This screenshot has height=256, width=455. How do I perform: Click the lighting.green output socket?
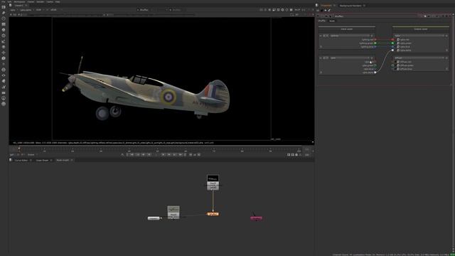click(375, 43)
